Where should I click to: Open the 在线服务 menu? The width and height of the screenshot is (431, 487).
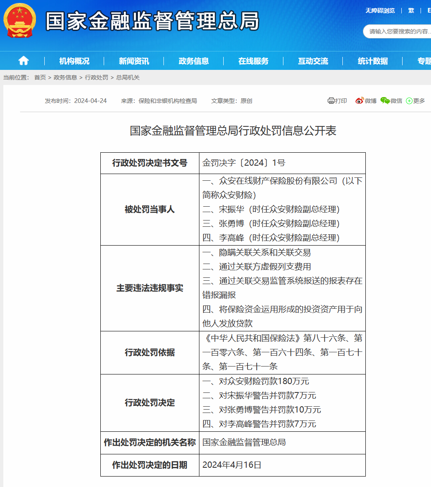(253, 61)
